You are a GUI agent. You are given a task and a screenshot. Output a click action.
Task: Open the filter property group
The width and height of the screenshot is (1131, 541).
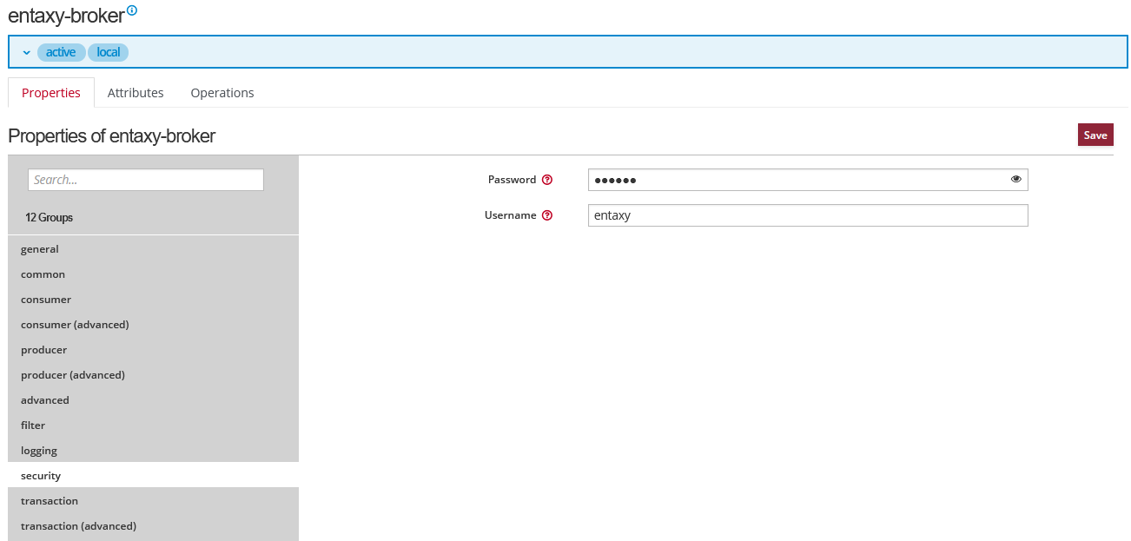[x=33, y=426]
